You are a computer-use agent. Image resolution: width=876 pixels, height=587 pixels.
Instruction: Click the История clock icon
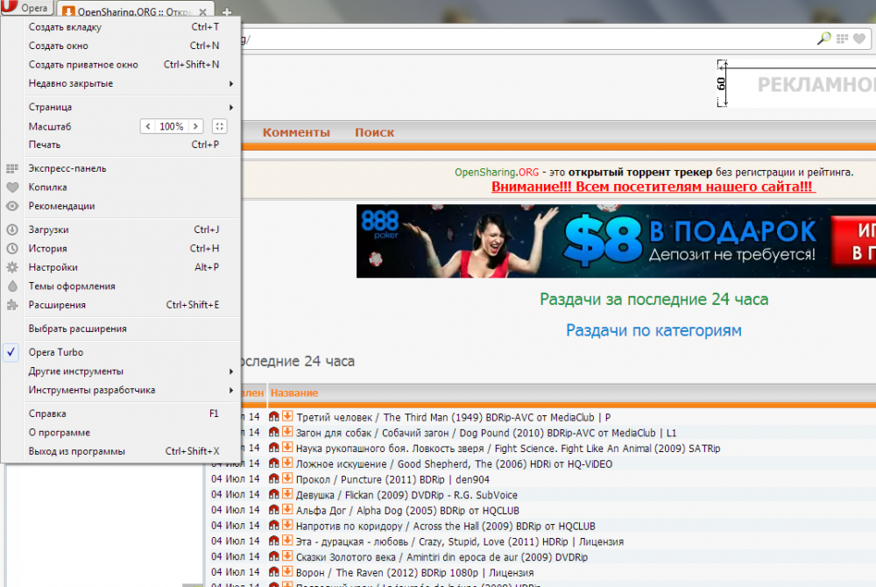pos(12,249)
